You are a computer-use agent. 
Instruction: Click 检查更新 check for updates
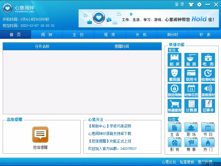(x=187, y=162)
